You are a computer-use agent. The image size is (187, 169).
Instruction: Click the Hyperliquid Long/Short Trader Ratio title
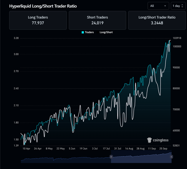click(43, 6)
